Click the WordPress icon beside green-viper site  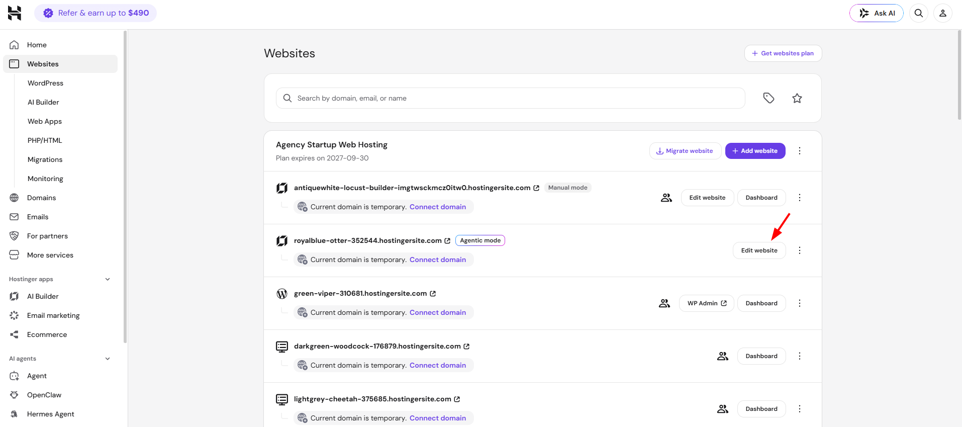(x=282, y=294)
